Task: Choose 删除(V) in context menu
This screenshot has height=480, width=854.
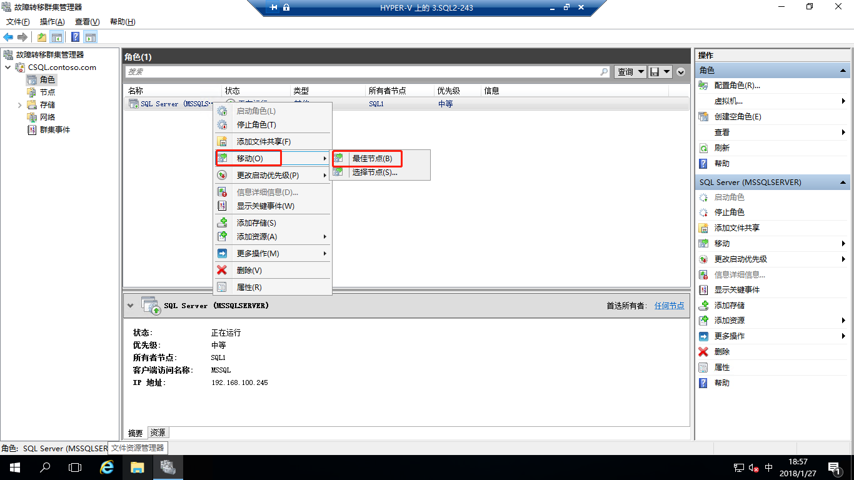Action: click(272, 270)
